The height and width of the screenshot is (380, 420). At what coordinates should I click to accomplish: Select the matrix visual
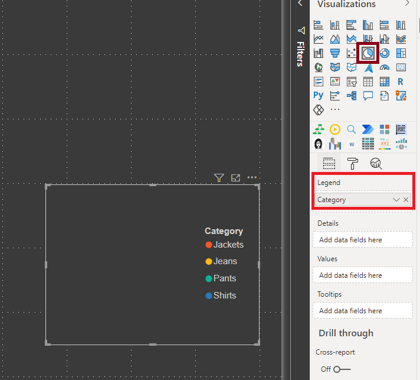(x=385, y=82)
